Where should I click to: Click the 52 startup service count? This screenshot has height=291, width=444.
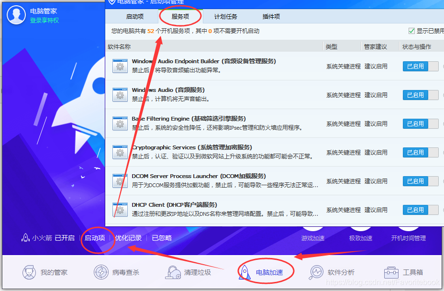pos(151,31)
